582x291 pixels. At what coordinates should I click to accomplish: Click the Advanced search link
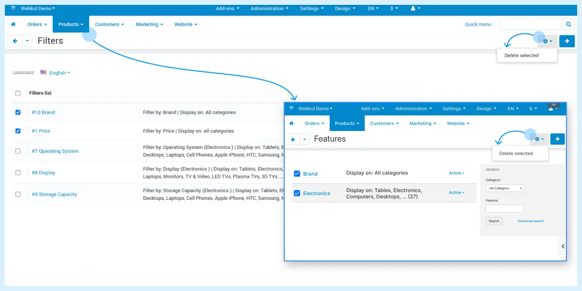[531, 221]
